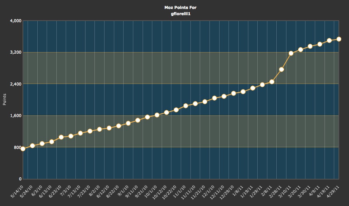
Task: Click the chart title 'Moz Points For'
Action: coord(174,7)
